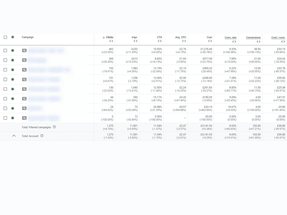Check the box for the 0-clicks campaign row

(x=5, y=118)
